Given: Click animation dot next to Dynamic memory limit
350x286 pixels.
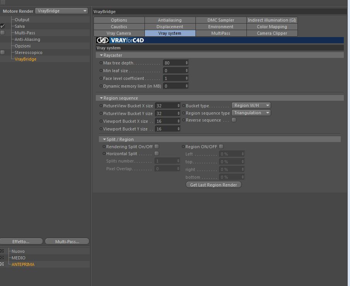Looking at the screenshot, I should tap(101, 86).
